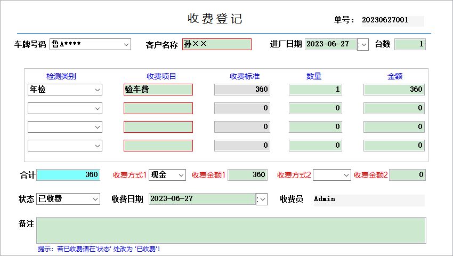The width and height of the screenshot is (453, 256).
Task: Open the 进厂日期 date picker arrow
Action: [x=363, y=45]
